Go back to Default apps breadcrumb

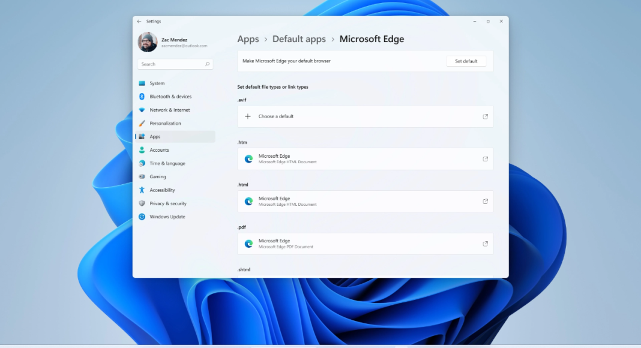[299, 39]
